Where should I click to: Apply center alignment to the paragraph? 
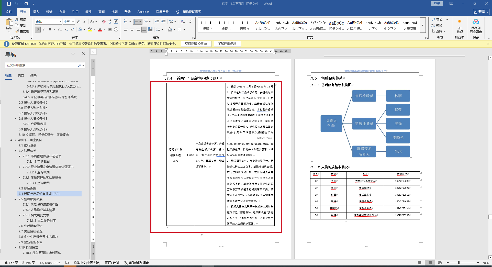pyautogui.click(x=132, y=30)
